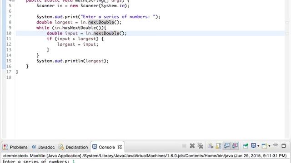Clear Console with the document-X icon
Viewport: 291px width, 163px height.
(x=211, y=146)
